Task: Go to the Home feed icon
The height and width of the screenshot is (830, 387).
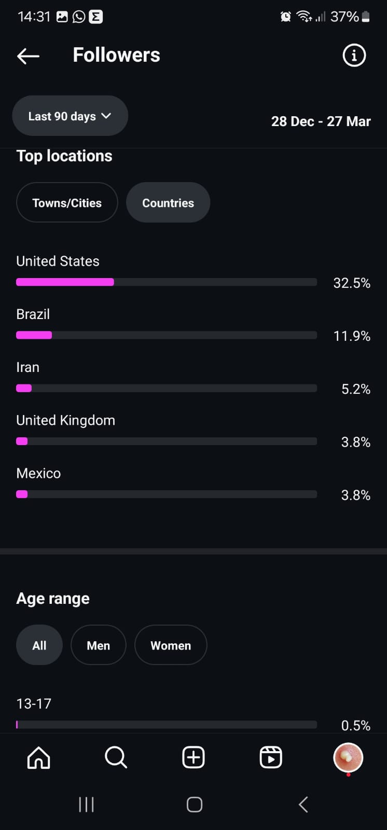Action: click(39, 758)
